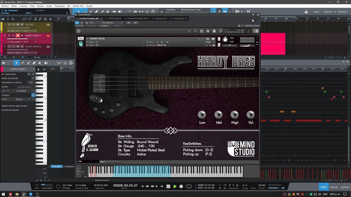Add new track with plus icon
351x197 pixels.
(51, 19)
